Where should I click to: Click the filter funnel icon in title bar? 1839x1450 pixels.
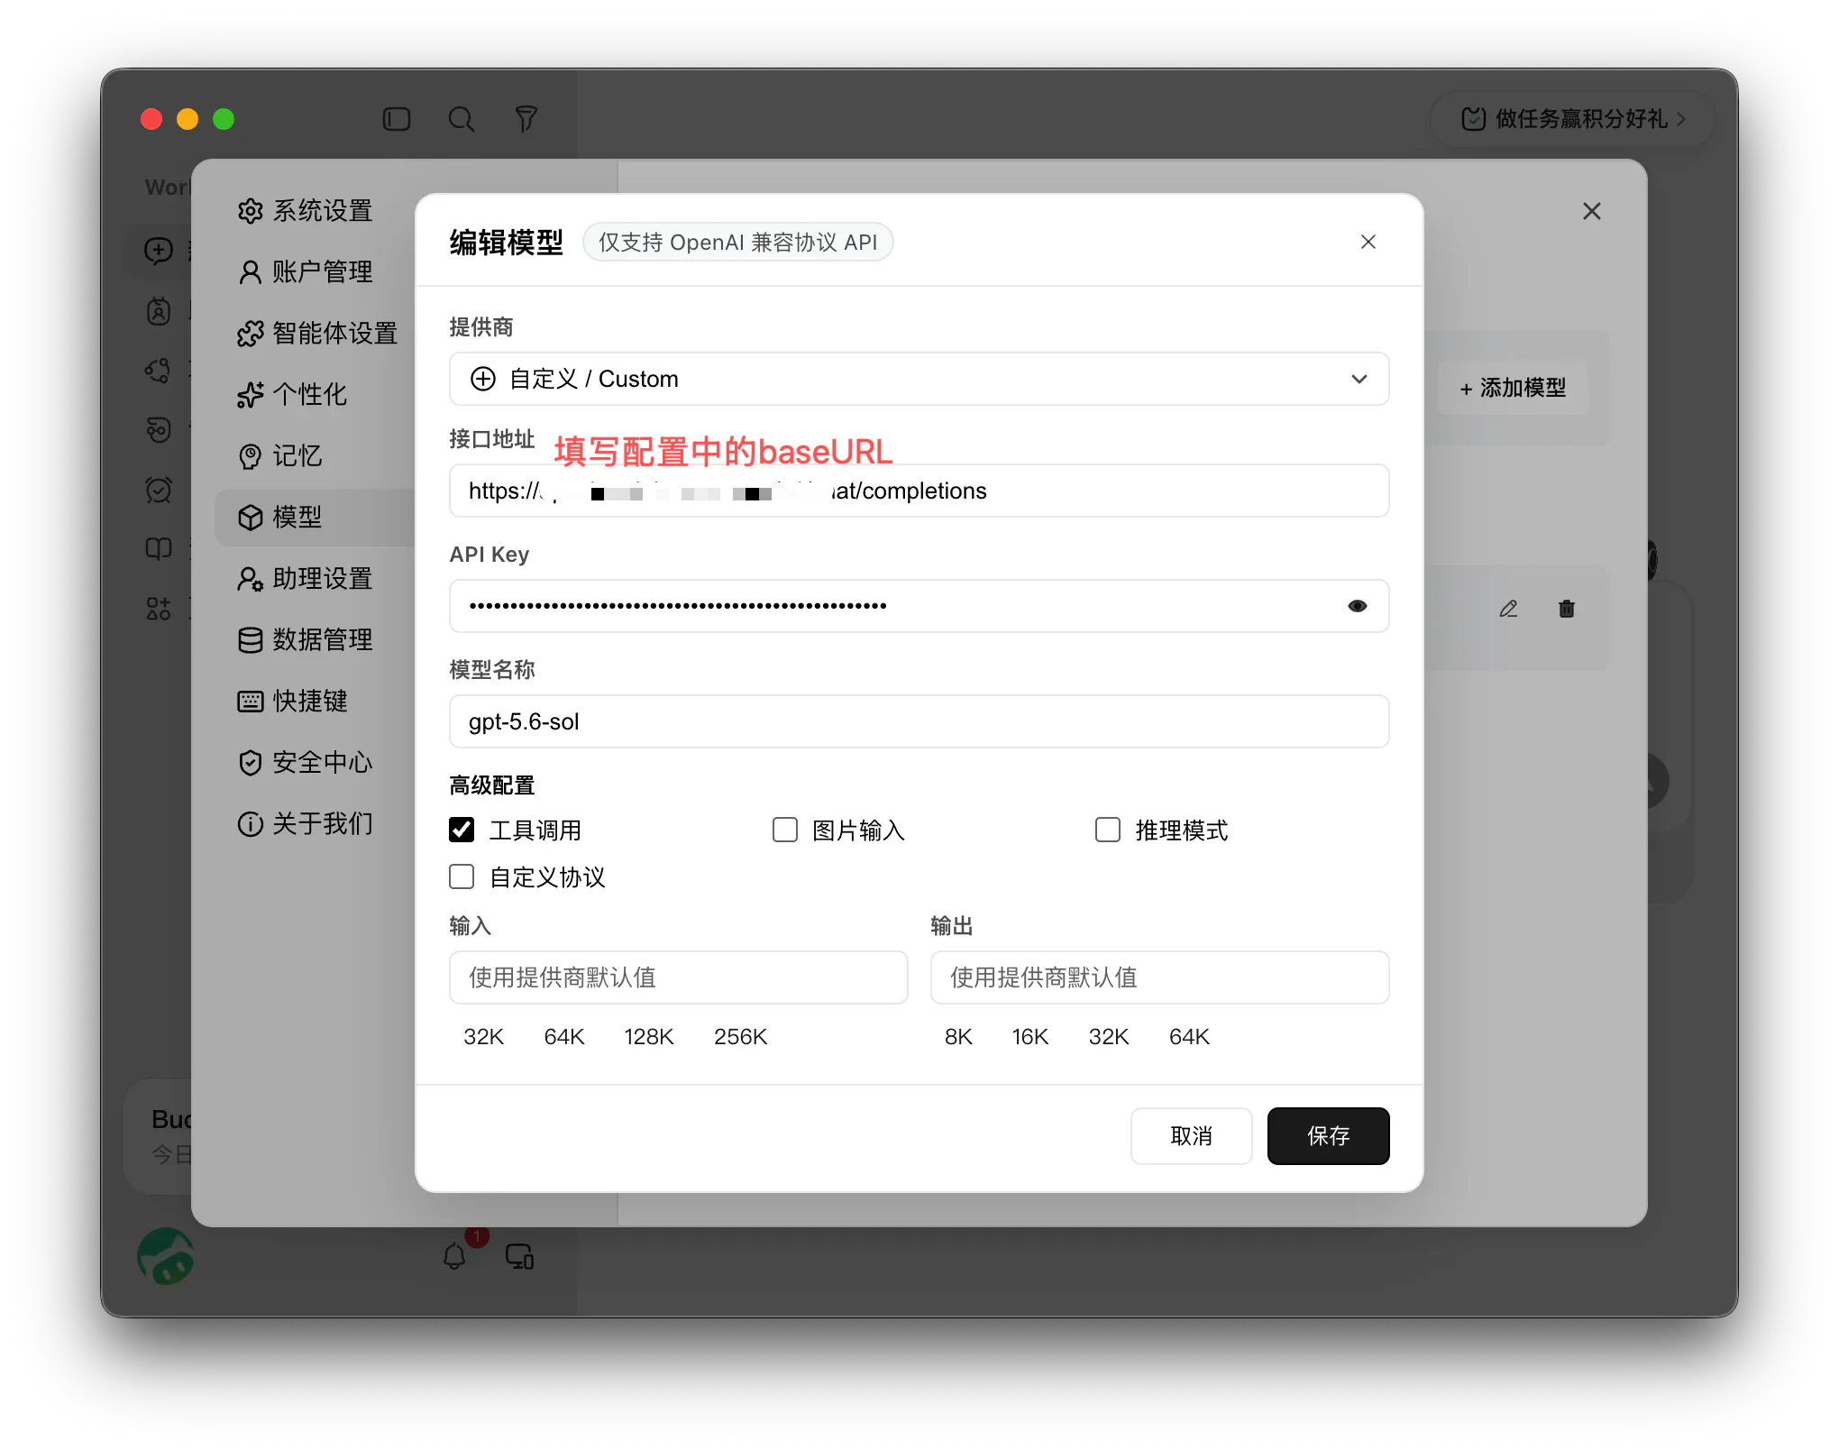526,119
